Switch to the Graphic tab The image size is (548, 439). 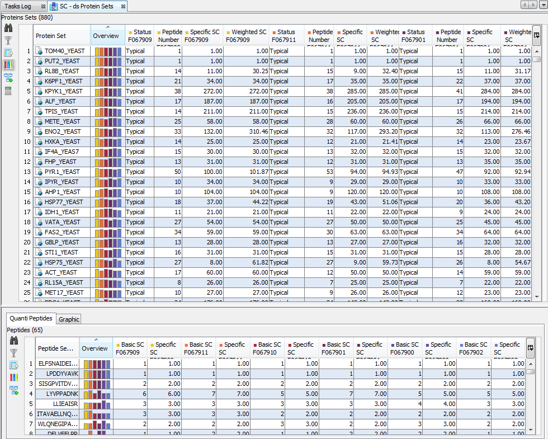[69, 319]
